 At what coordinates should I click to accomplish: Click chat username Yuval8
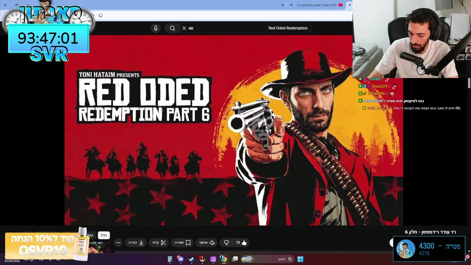(x=374, y=79)
